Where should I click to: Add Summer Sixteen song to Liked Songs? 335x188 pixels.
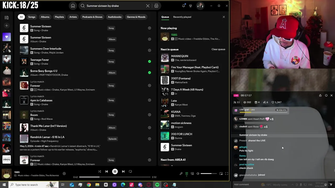coord(149,28)
